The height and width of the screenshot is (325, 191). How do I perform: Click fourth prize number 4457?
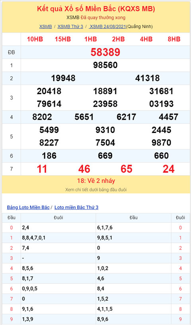point(168,117)
